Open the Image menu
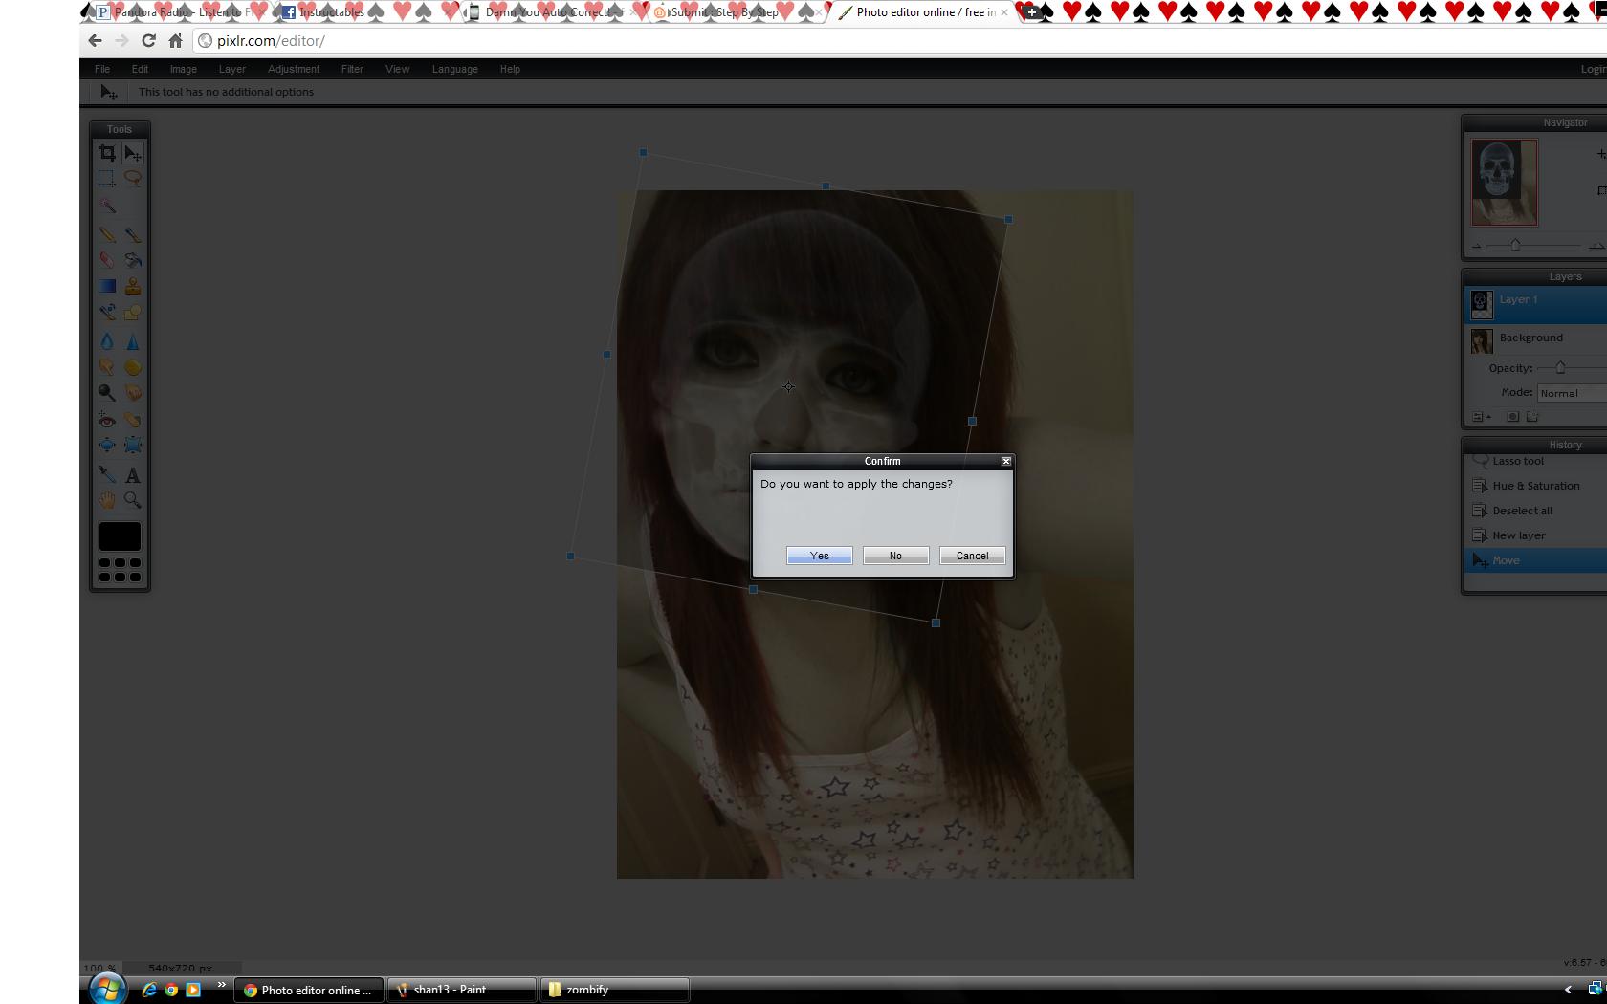Viewport: 1607px width, 1004px height. click(x=184, y=69)
